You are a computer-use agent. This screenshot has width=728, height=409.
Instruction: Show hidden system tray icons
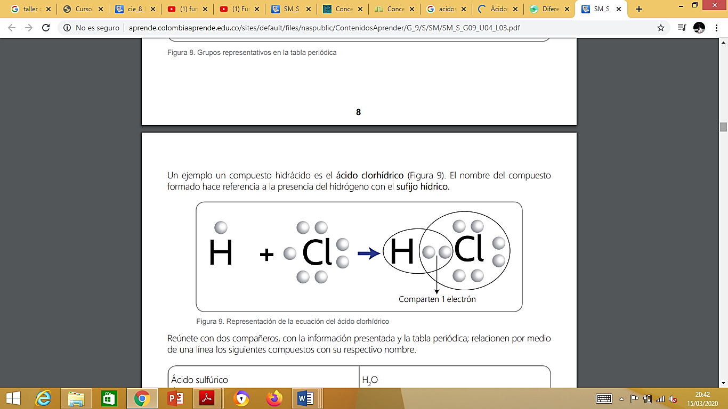click(622, 398)
